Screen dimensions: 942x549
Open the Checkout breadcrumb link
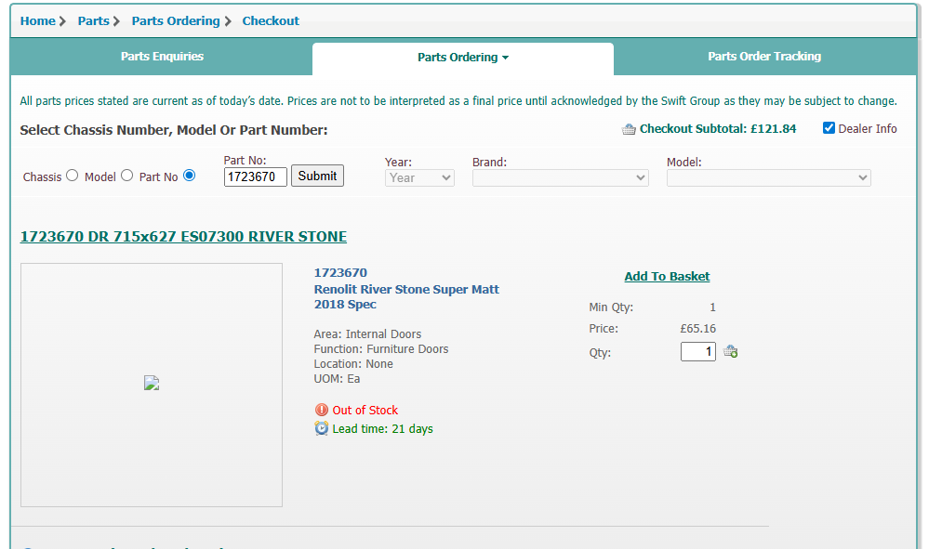click(x=271, y=21)
